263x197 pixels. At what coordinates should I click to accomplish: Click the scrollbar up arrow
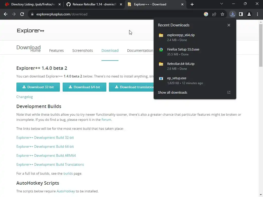[261, 22]
